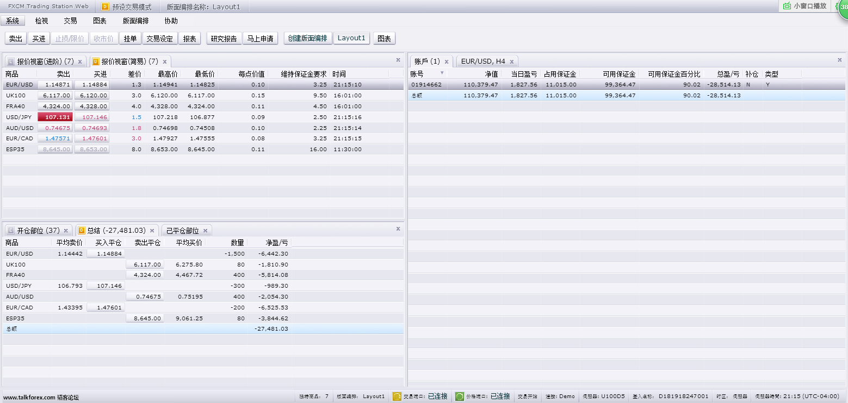Click the 挂单 toolbar button

131,39
